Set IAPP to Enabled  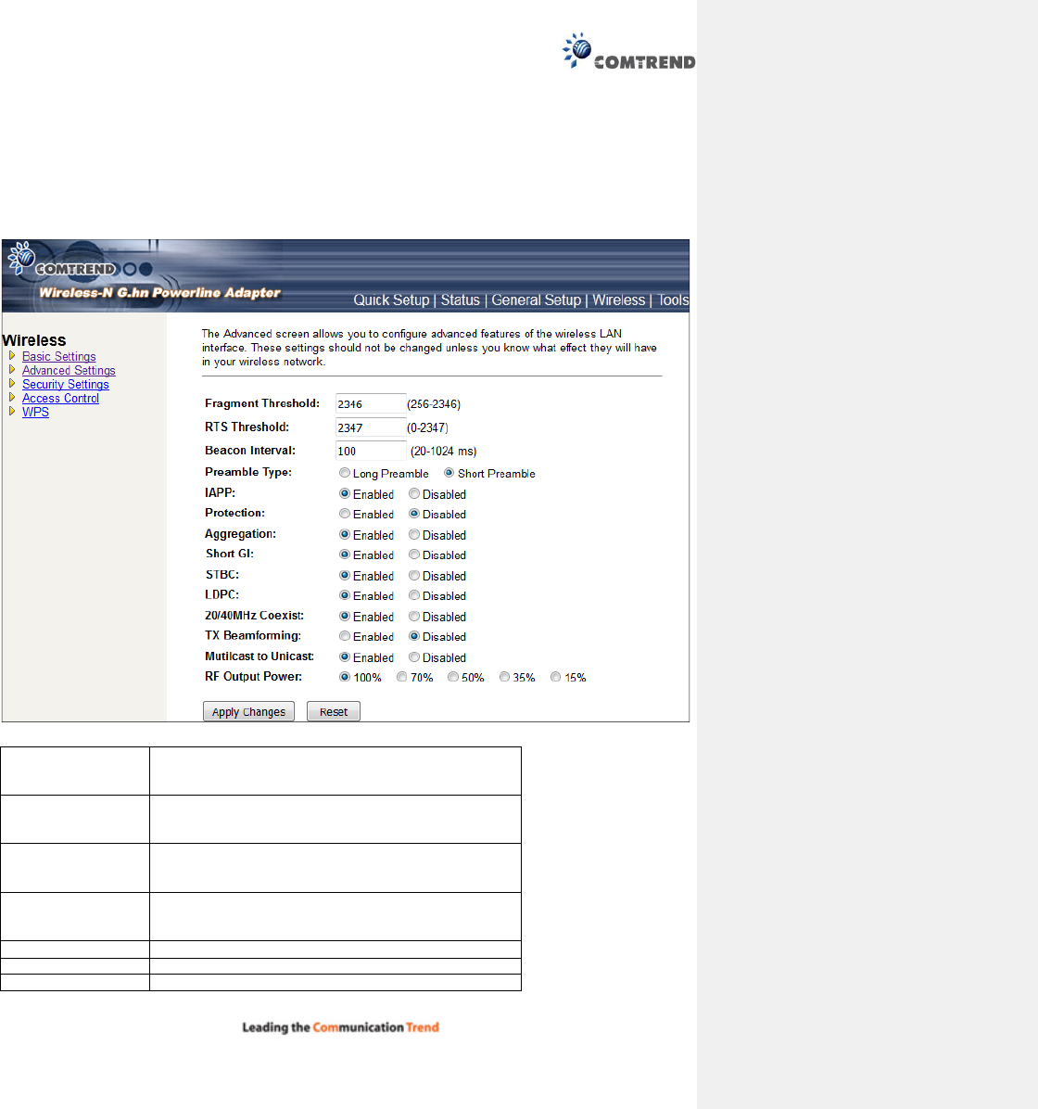[345, 493]
